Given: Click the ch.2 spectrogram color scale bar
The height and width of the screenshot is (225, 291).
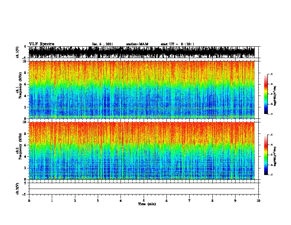Looking at the screenshot, I should click(x=266, y=155).
